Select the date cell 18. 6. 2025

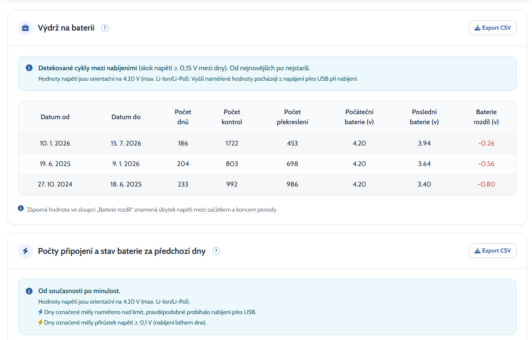[126, 184]
